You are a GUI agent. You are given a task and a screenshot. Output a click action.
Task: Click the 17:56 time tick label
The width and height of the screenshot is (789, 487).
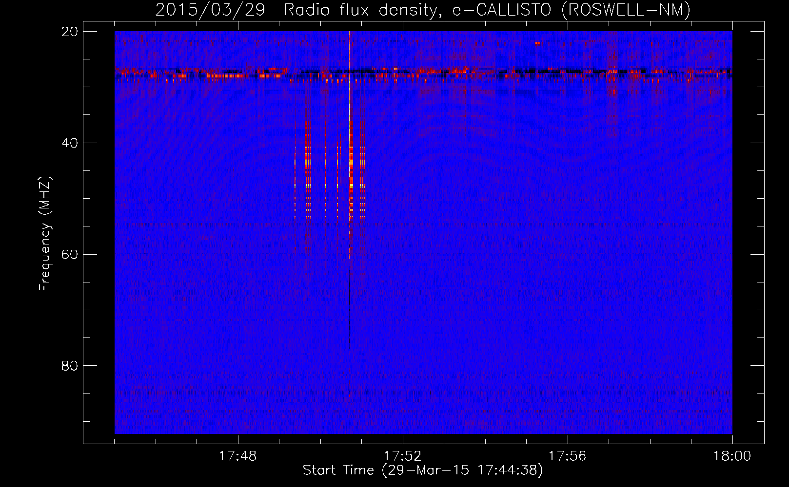568,456
